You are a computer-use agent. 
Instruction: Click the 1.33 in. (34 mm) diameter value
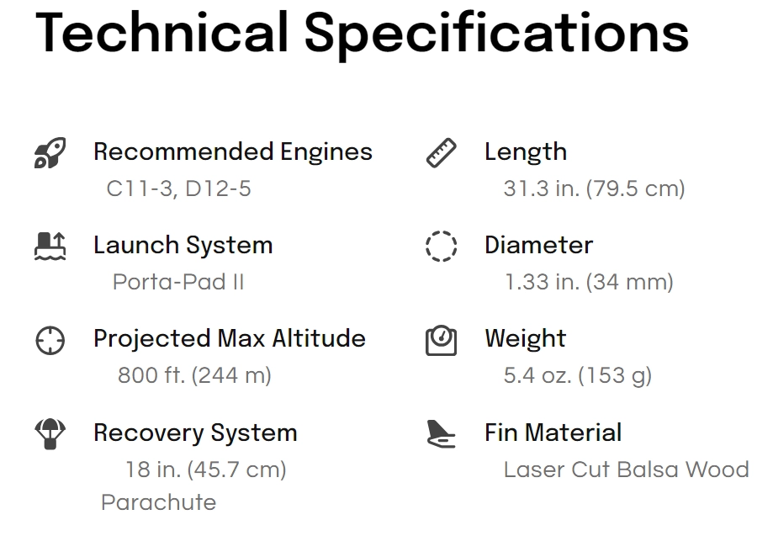tap(589, 282)
